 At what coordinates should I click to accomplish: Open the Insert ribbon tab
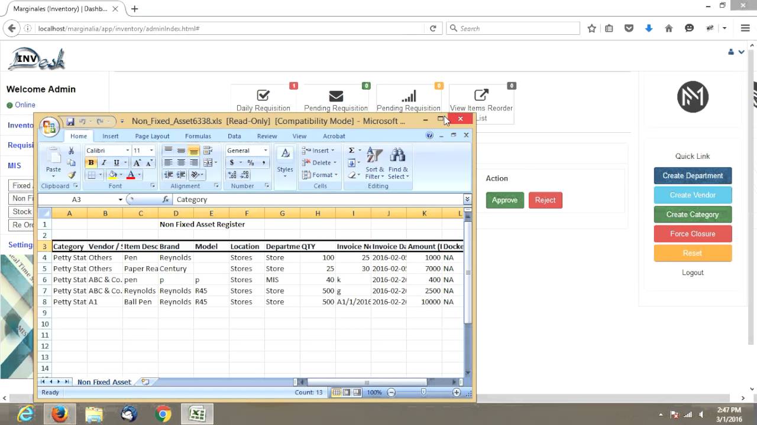click(x=111, y=136)
